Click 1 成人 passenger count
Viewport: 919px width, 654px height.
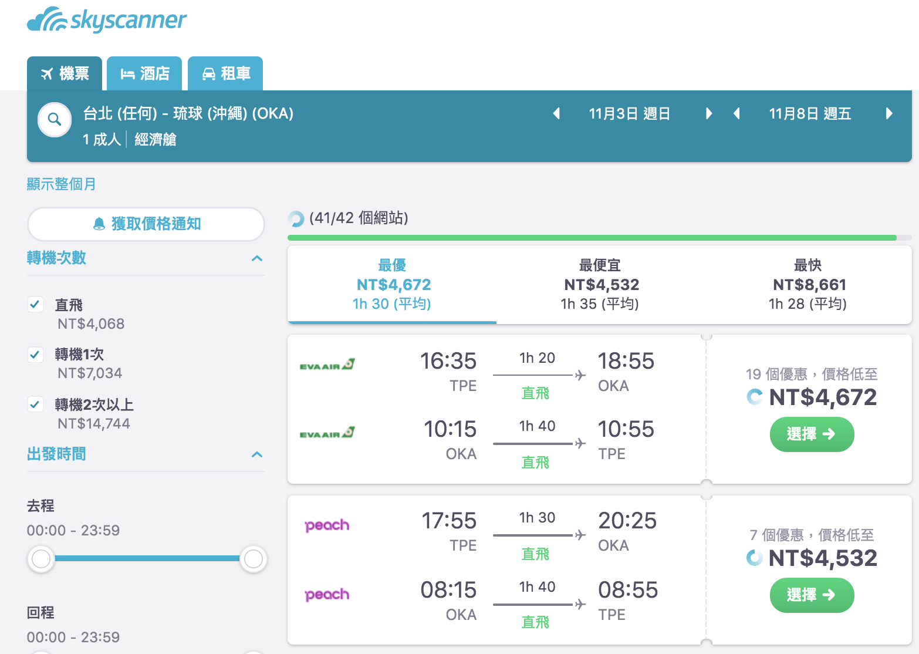coord(102,139)
